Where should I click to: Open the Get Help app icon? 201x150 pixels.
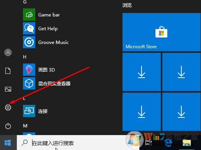(29, 28)
